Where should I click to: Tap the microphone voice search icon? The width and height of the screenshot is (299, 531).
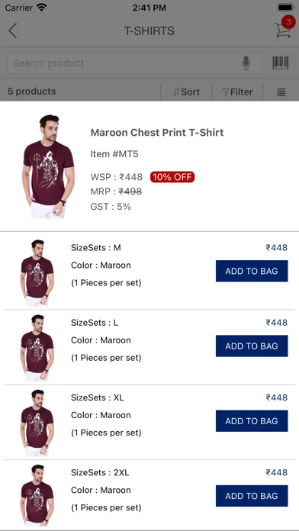tap(246, 63)
